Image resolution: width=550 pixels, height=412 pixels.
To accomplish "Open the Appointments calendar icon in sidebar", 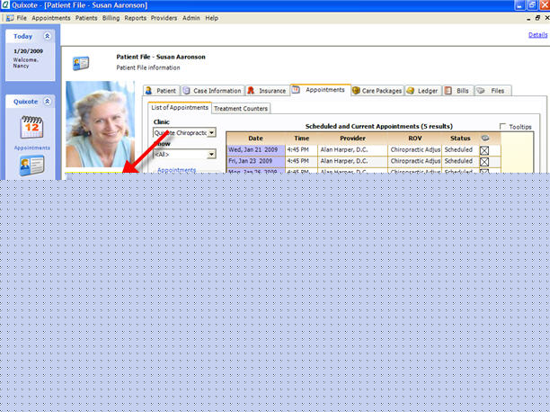I will click(31, 127).
